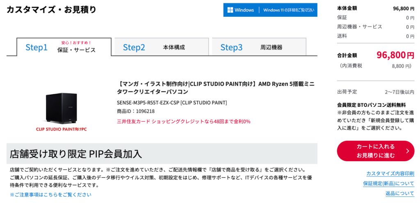Switch to the Step2 本体構成 tab
This screenshot has width=420, height=203.
point(161,47)
